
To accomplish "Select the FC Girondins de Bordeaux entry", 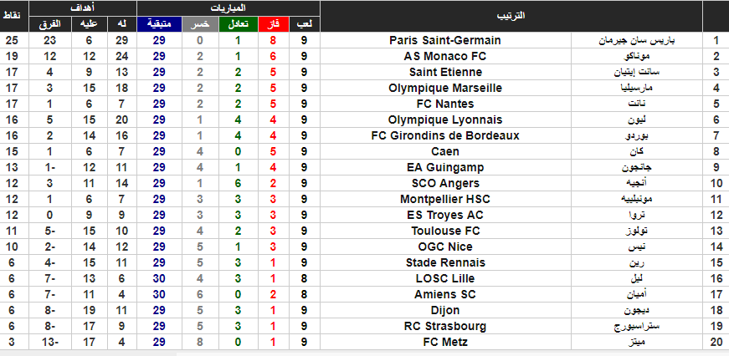I will click(445, 135).
